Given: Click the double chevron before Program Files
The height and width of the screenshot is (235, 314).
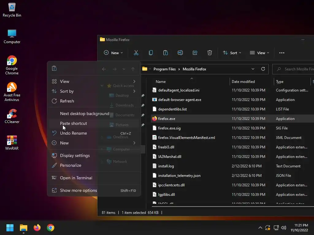Looking at the screenshot, I should tap(150, 69).
